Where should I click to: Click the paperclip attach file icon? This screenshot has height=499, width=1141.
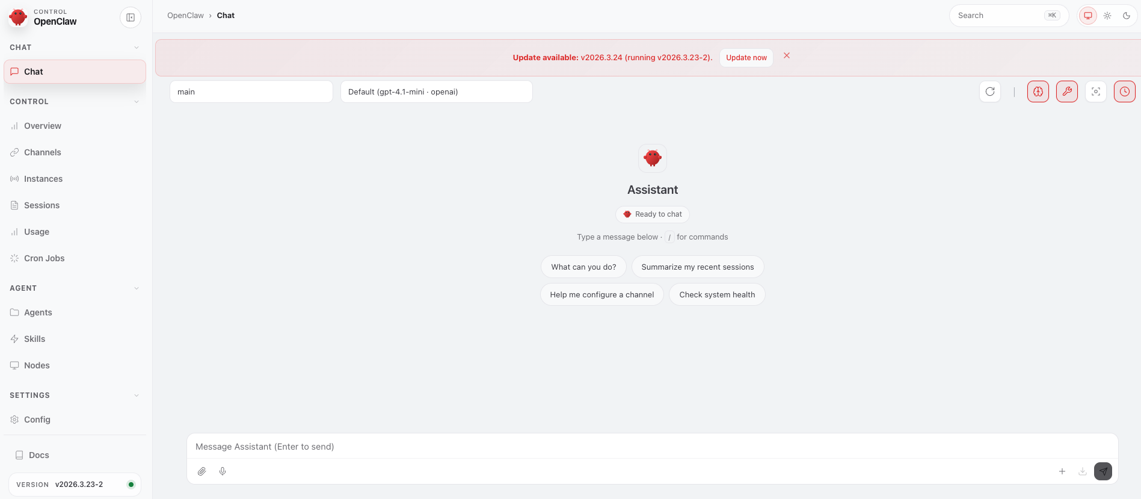click(202, 471)
